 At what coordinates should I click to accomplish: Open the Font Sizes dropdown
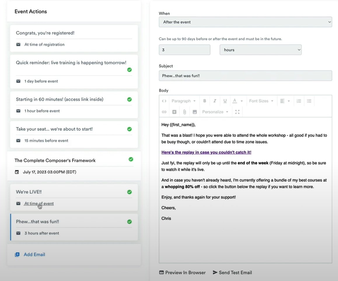261,101
